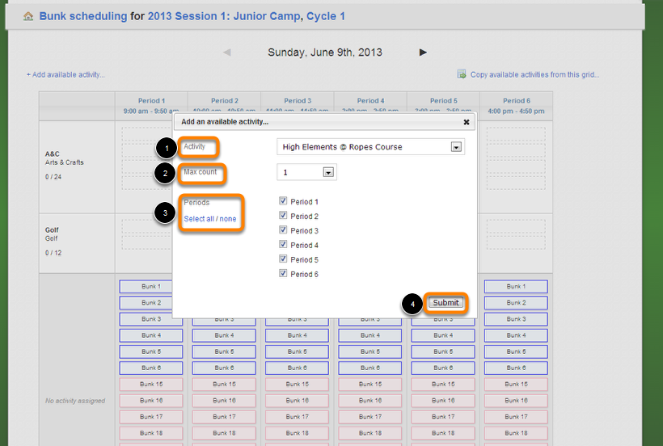Open the Add available activity link
663x446 pixels.
(x=65, y=75)
